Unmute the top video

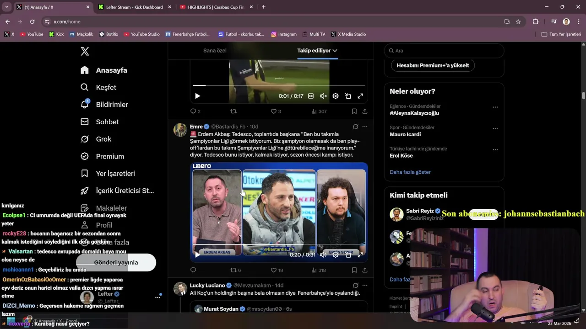tap(323, 96)
